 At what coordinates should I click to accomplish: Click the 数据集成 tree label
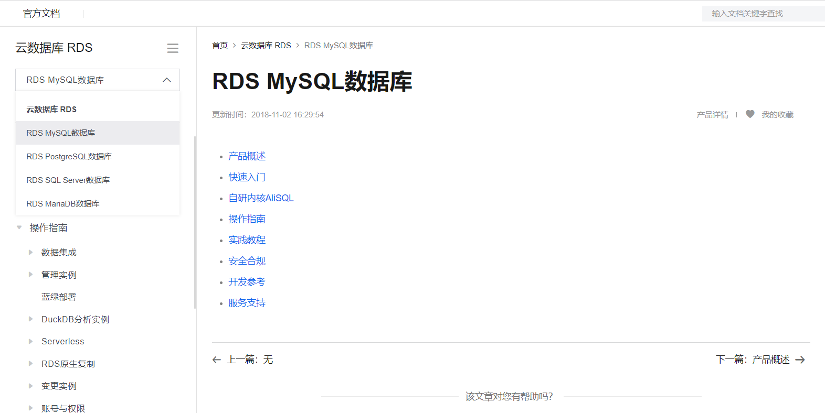pos(59,253)
